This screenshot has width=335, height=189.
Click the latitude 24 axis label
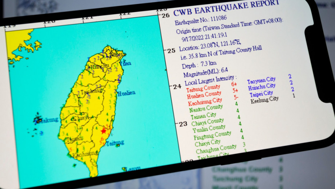[177, 87]
